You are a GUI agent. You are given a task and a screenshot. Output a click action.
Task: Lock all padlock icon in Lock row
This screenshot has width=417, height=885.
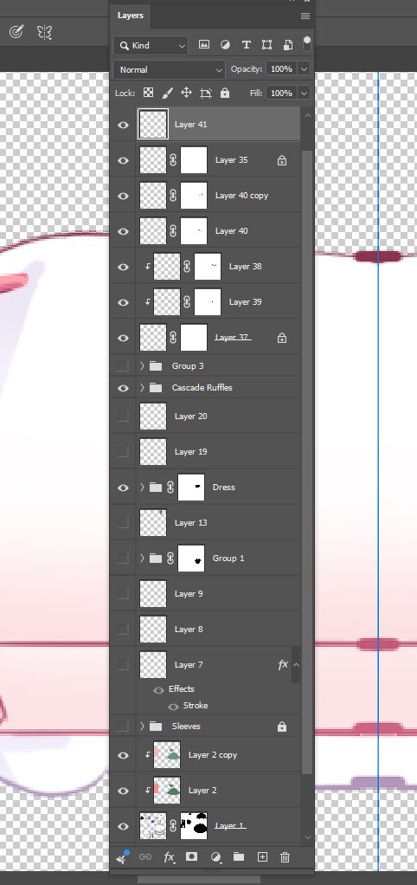225,93
